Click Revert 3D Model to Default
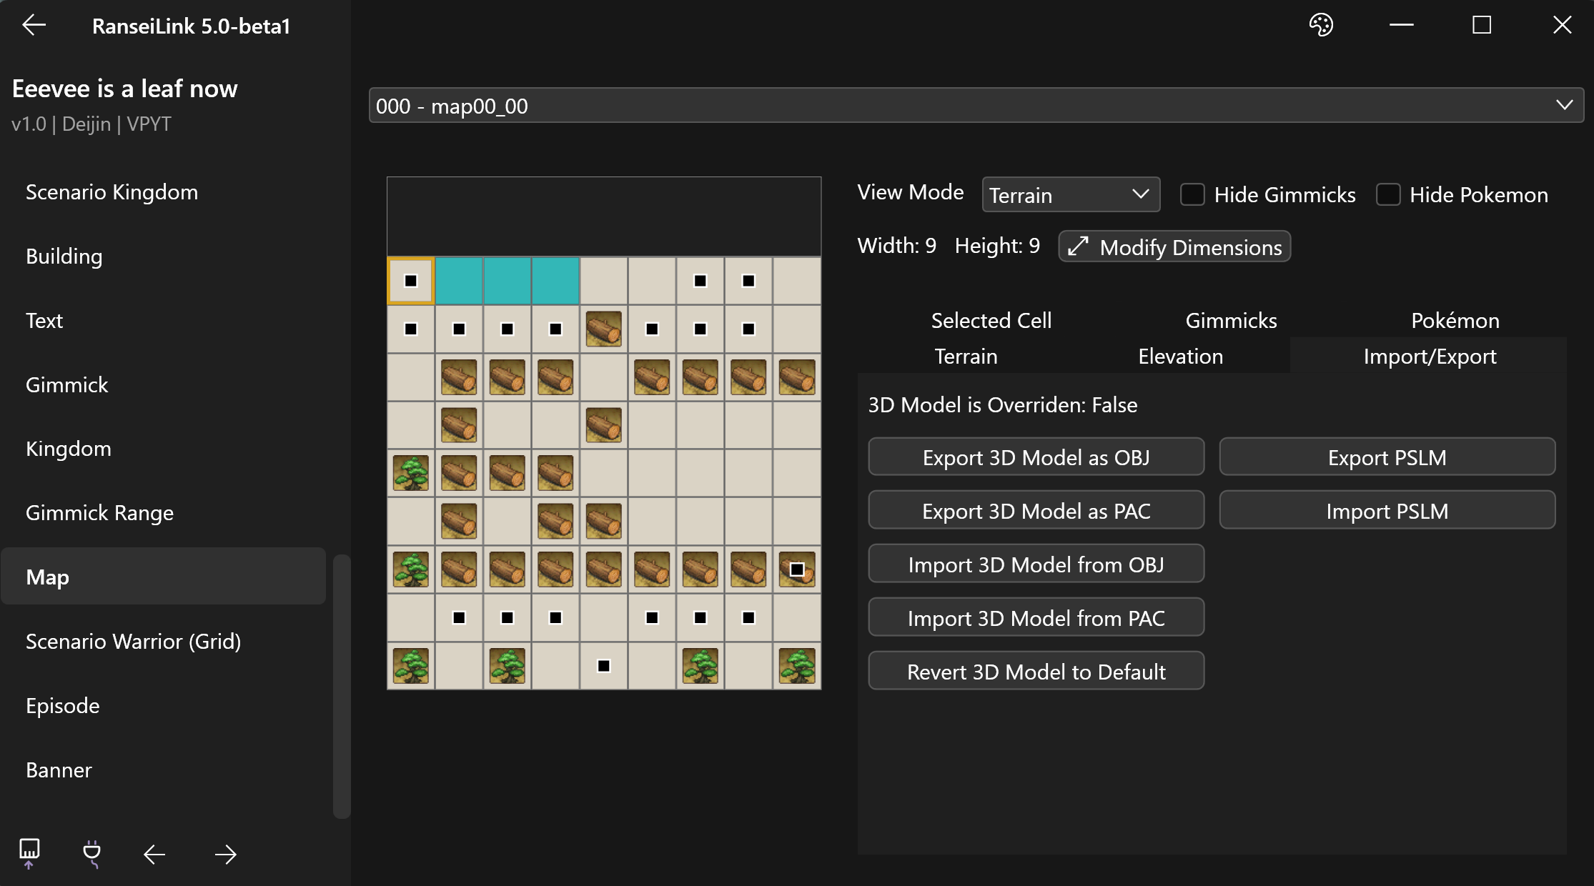Screen dimensions: 1594x886 click(1036, 672)
